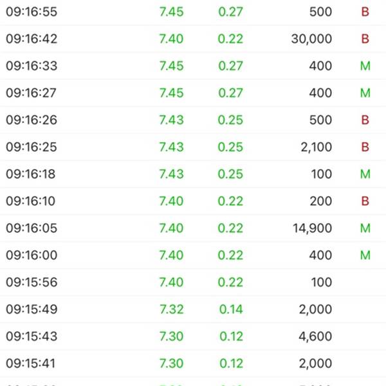Tap the green M marker at 09:16:18
The image size is (386, 386).
(365, 174)
